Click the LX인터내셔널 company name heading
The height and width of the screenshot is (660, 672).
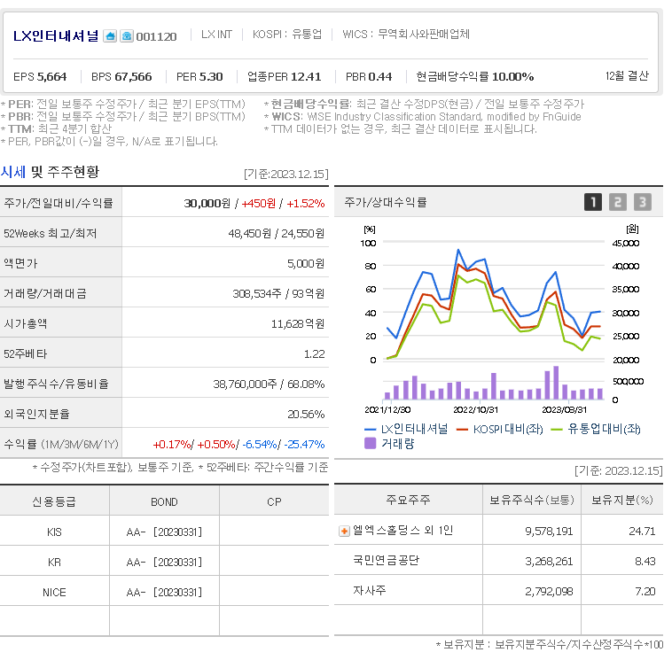tap(56, 36)
